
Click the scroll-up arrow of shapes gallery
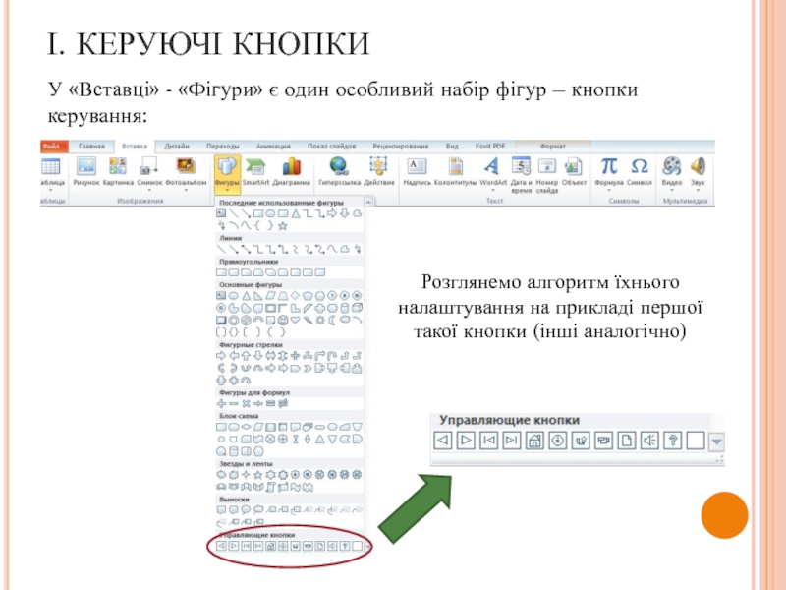pos(368,202)
